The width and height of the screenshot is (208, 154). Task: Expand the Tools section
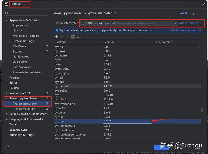[6, 124]
